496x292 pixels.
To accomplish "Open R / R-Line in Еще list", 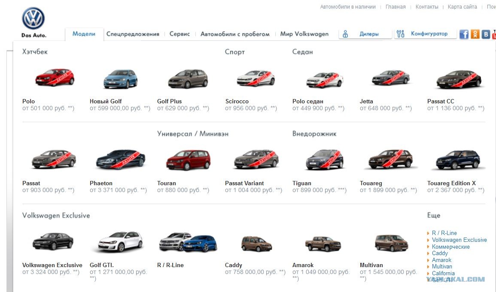I will pyautogui.click(x=444, y=233).
